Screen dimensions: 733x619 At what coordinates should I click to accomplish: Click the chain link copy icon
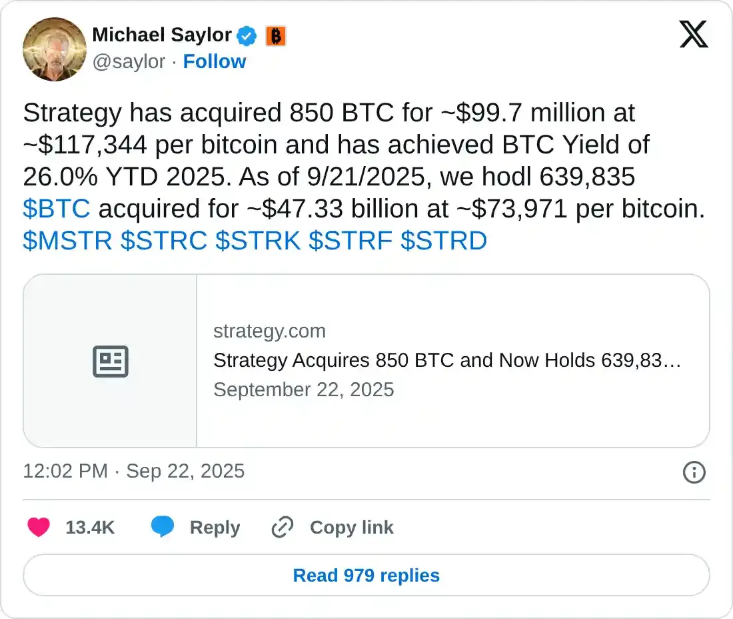(283, 528)
